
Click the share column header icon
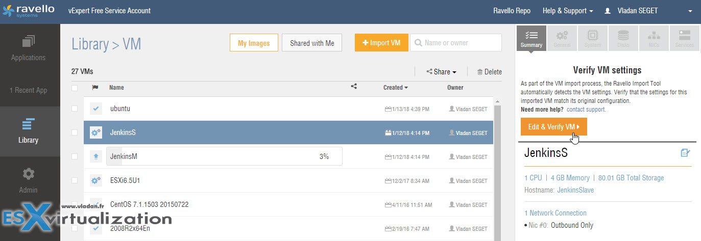(x=354, y=87)
